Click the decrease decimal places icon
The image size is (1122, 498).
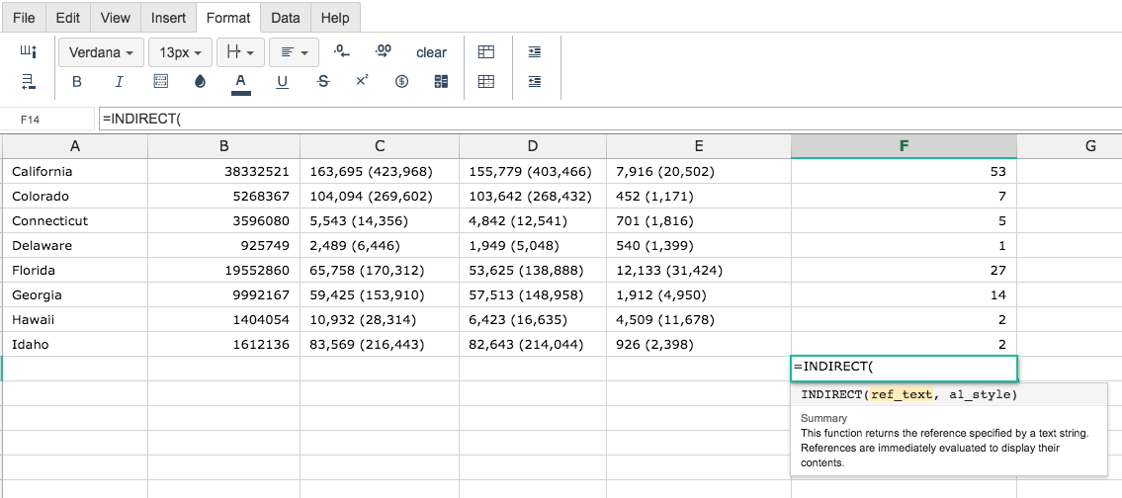342,51
